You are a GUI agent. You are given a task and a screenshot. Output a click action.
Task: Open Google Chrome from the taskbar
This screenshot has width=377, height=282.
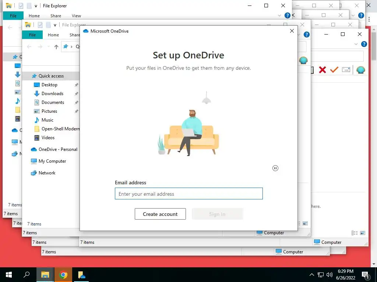tap(63, 275)
